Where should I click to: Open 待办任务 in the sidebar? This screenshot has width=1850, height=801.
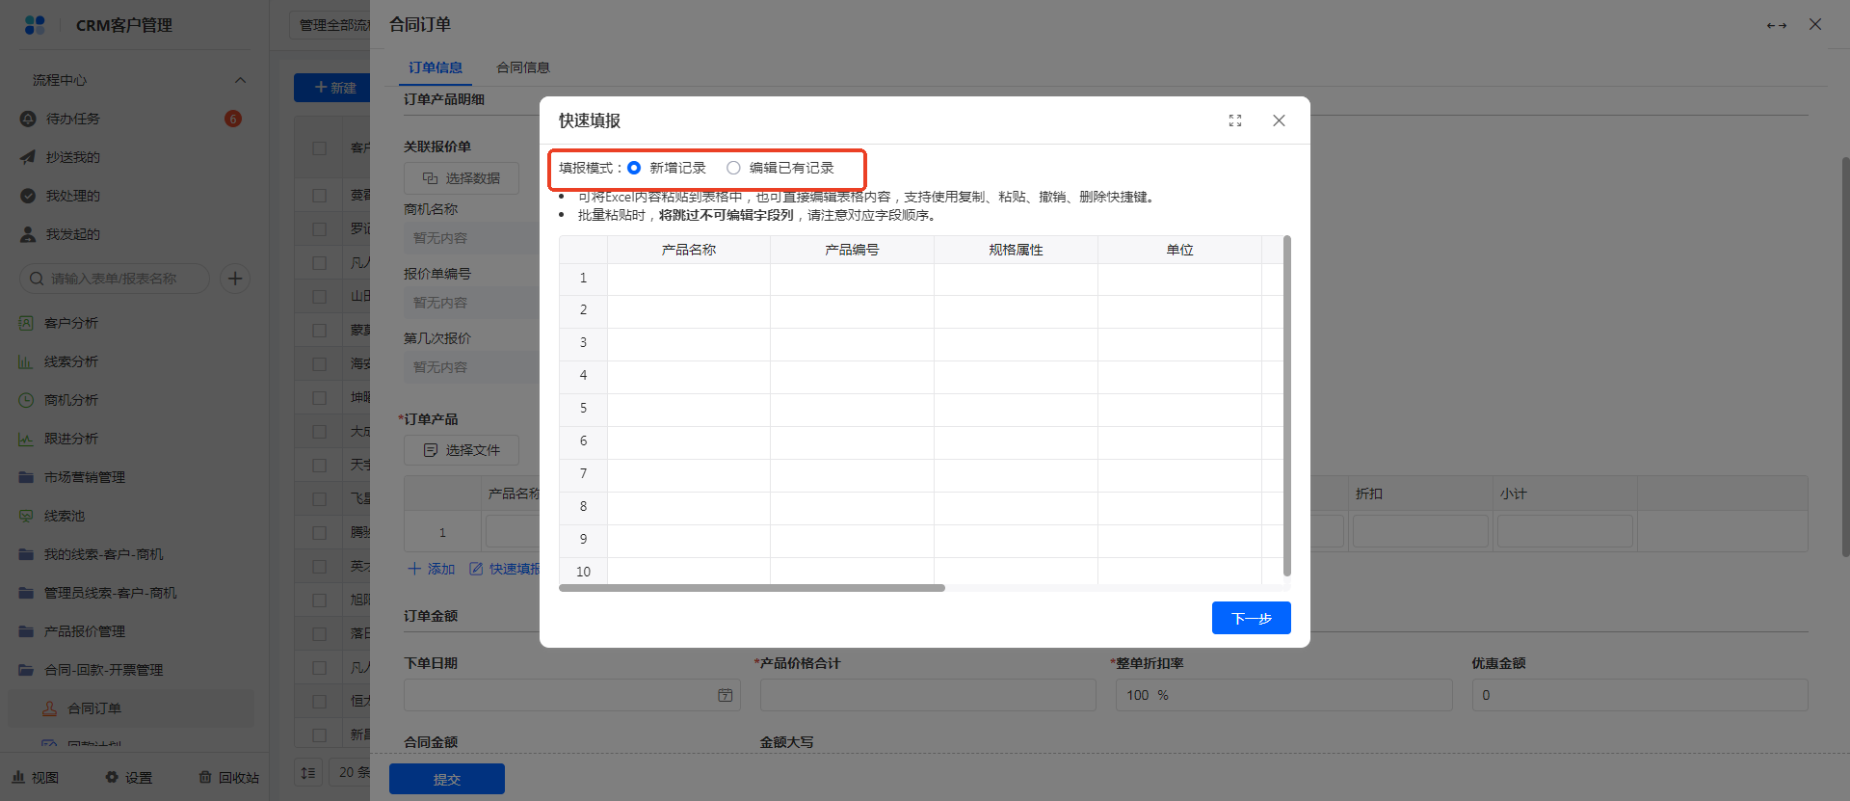coord(73,119)
